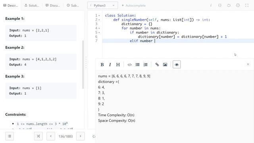
Task: Collapse code fold arrow on line 4
Action: click(x=99, y=28)
